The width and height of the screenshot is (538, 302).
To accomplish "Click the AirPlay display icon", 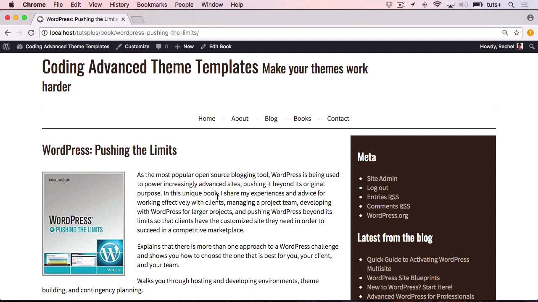I will click(x=451, y=5).
